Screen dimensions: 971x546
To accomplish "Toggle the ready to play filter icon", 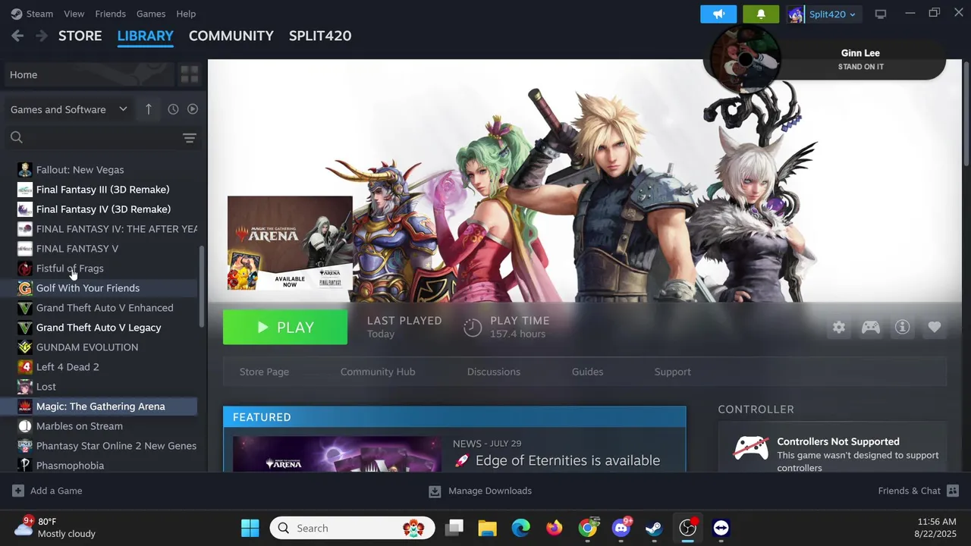I will (193, 109).
